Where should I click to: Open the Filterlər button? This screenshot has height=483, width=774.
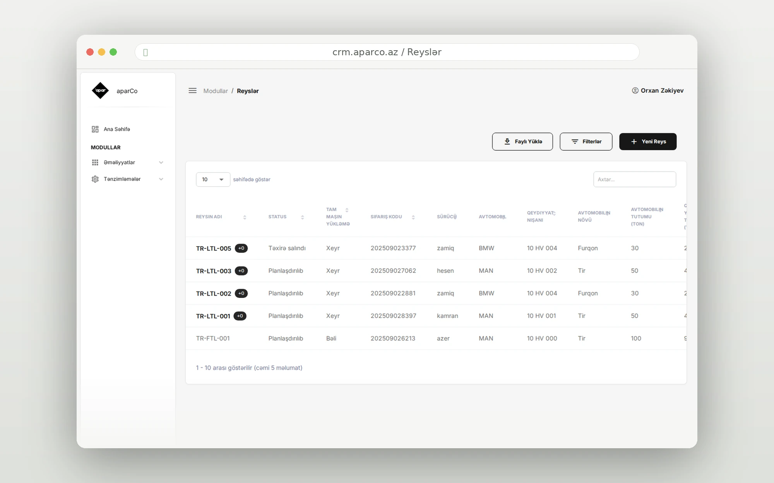coord(586,141)
